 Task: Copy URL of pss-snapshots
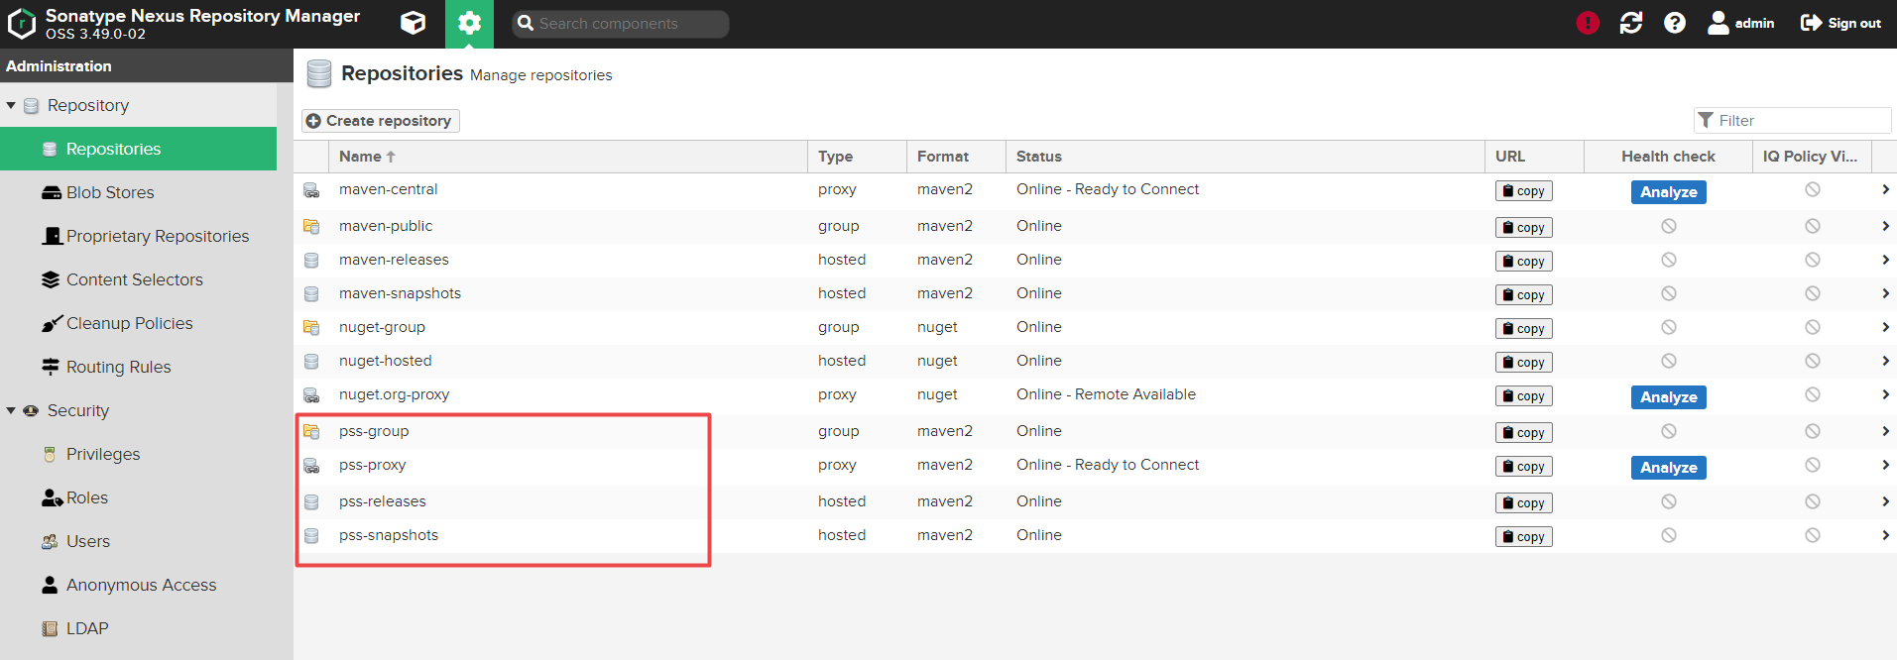point(1523,537)
